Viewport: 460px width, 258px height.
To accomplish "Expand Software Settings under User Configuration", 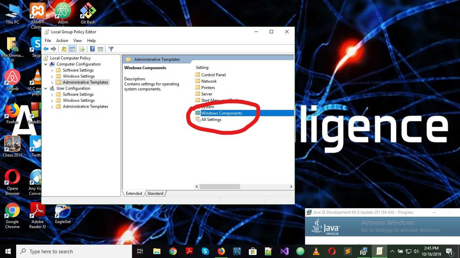I will coord(52,94).
